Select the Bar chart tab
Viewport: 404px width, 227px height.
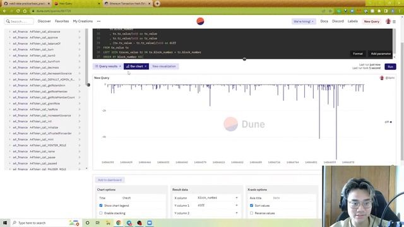tap(136, 66)
